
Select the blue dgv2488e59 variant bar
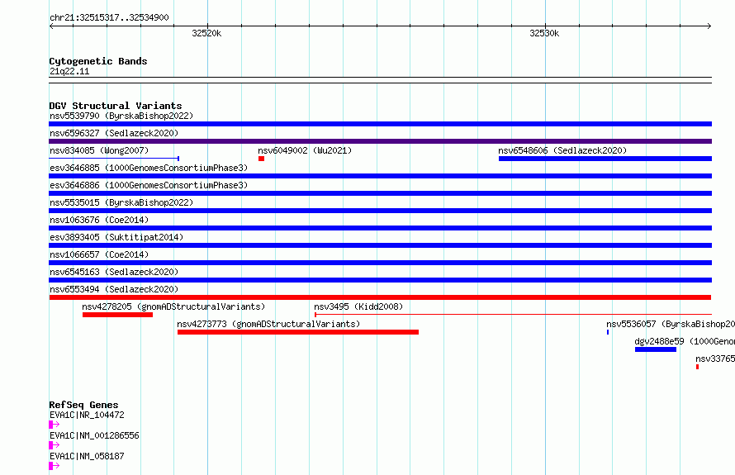[x=656, y=349]
